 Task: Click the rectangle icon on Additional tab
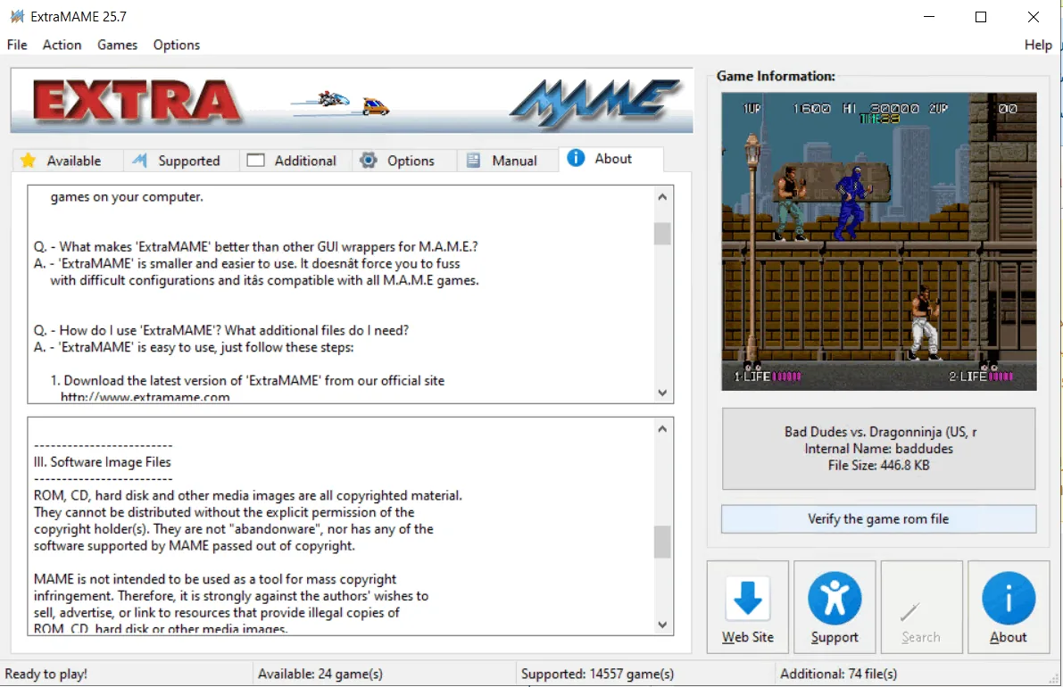point(255,161)
